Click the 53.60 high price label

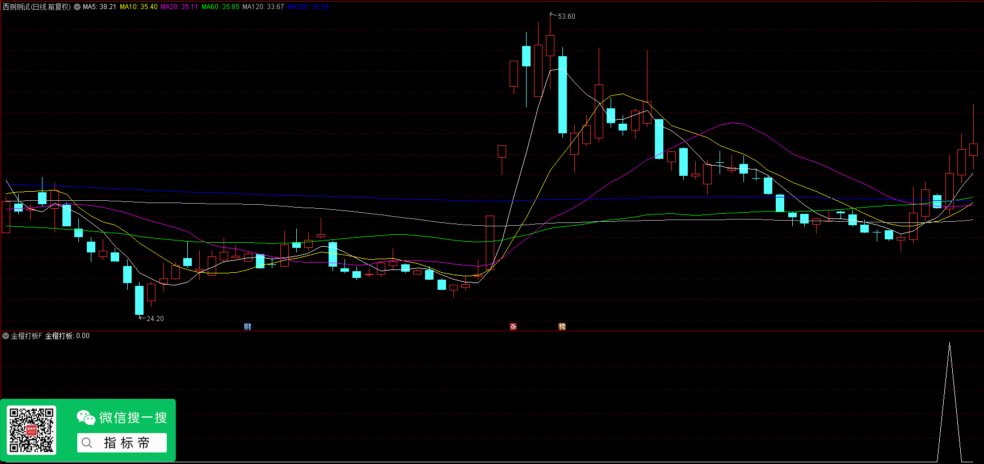(x=566, y=16)
